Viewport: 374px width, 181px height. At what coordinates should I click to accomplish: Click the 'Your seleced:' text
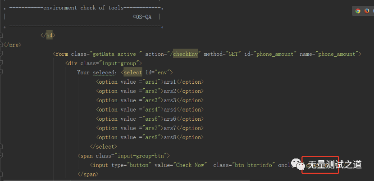pyautogui.click(x=97, y=72)
